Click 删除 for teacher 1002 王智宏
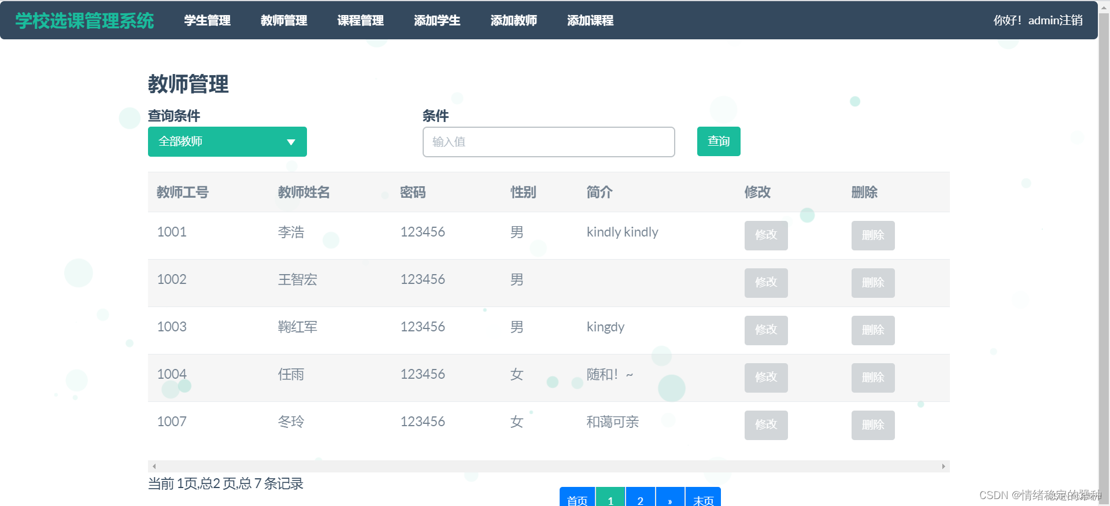The image size is (1110, 506). pos(873,283)
